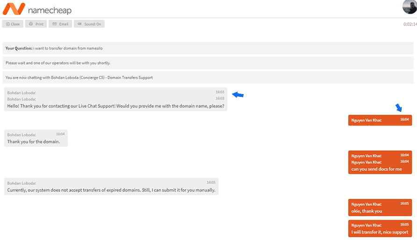
Task: Click the namecheap wordmark text
Action: 50,10
